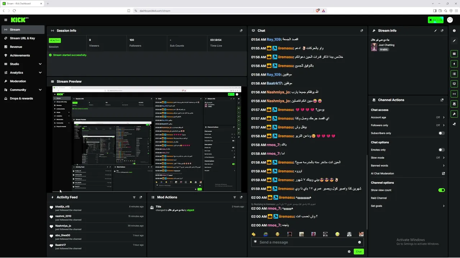Click the abo_3lwa00 row in the Activity Feed
Viewport: 460px width, 258px height.
coord(97,237)
